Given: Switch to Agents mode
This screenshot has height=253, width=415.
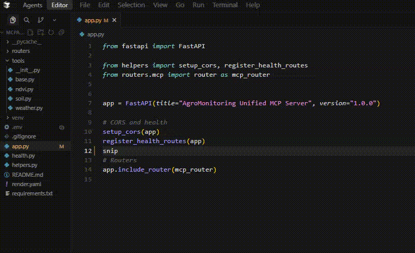Looking at the screenshot, I should click(32, 5).
